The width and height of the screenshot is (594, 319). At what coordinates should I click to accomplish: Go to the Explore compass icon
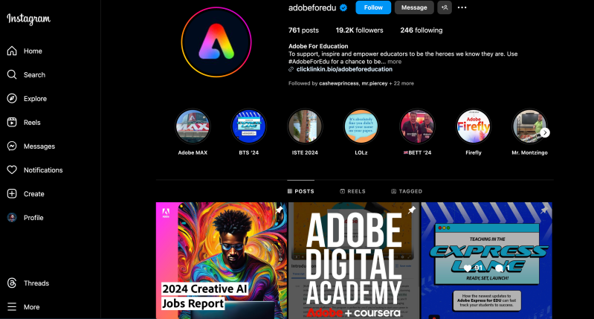[x=12, y=98]
